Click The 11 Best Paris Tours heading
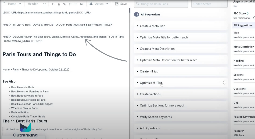255x139 pixels. 25,121
